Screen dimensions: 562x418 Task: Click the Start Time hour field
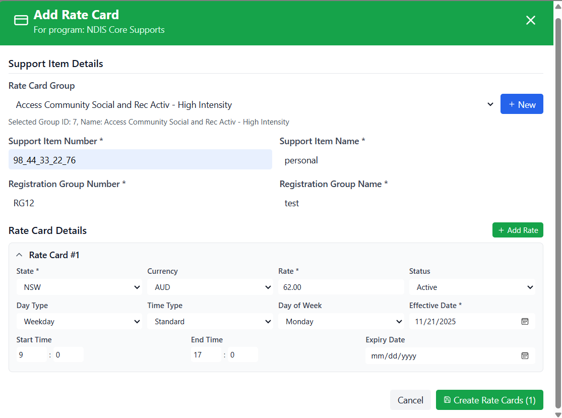(31, 355)
